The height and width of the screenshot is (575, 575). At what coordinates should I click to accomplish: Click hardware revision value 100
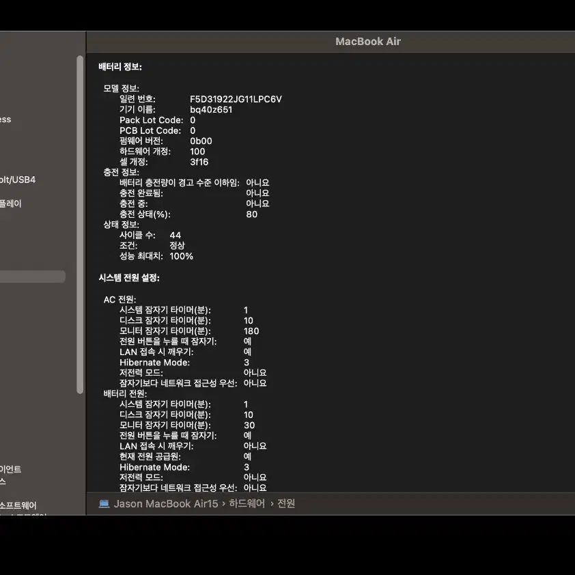197,152
